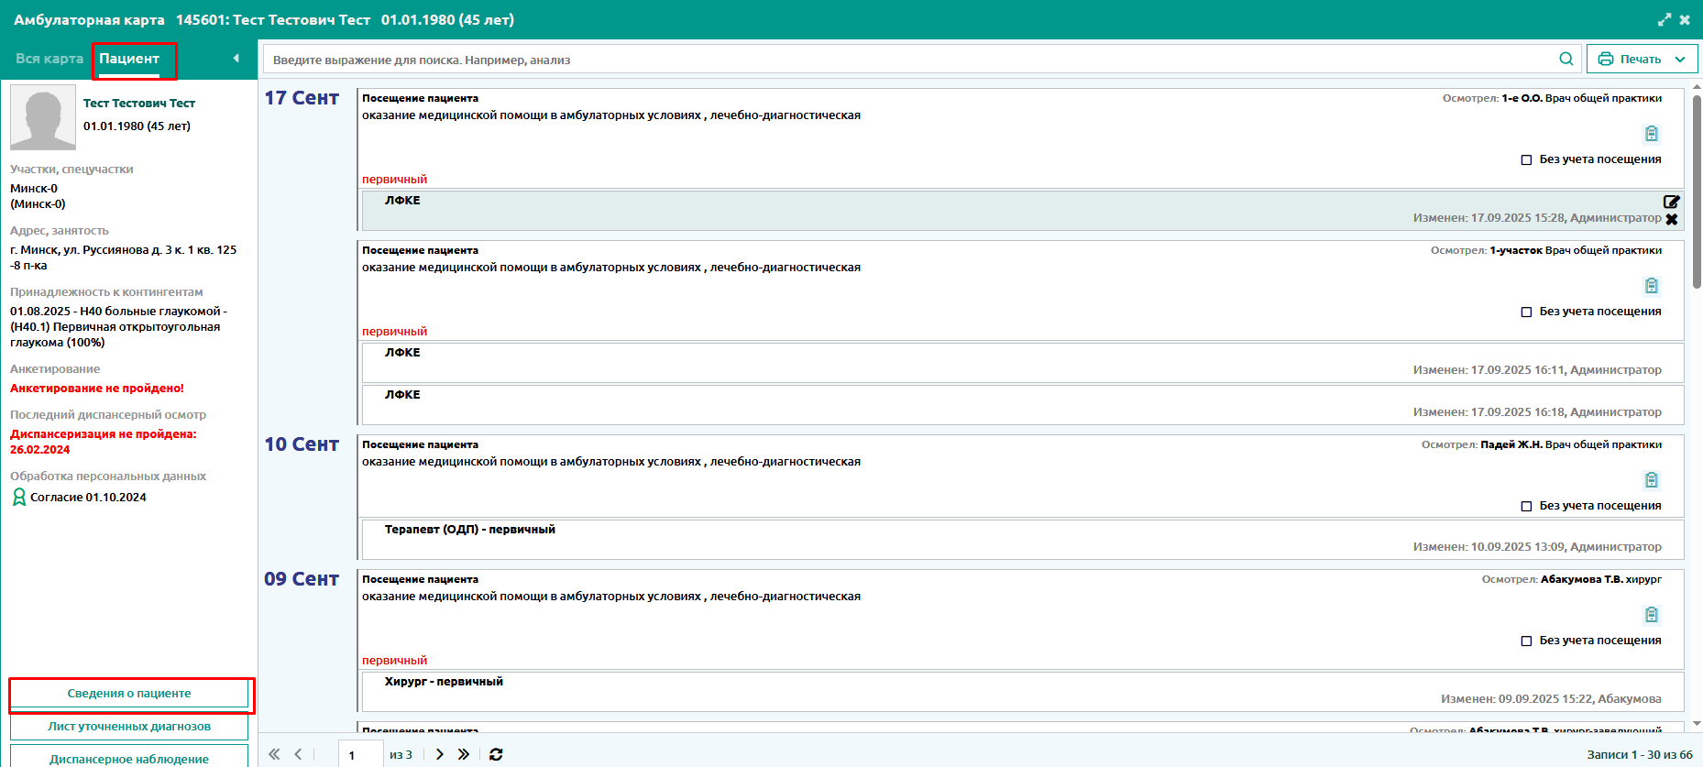The width and height of the screenshot is (1703, 767).
Task: Enable 'Без учета посещения' for 1-участок visit
Action: (x=1526, y=312)
